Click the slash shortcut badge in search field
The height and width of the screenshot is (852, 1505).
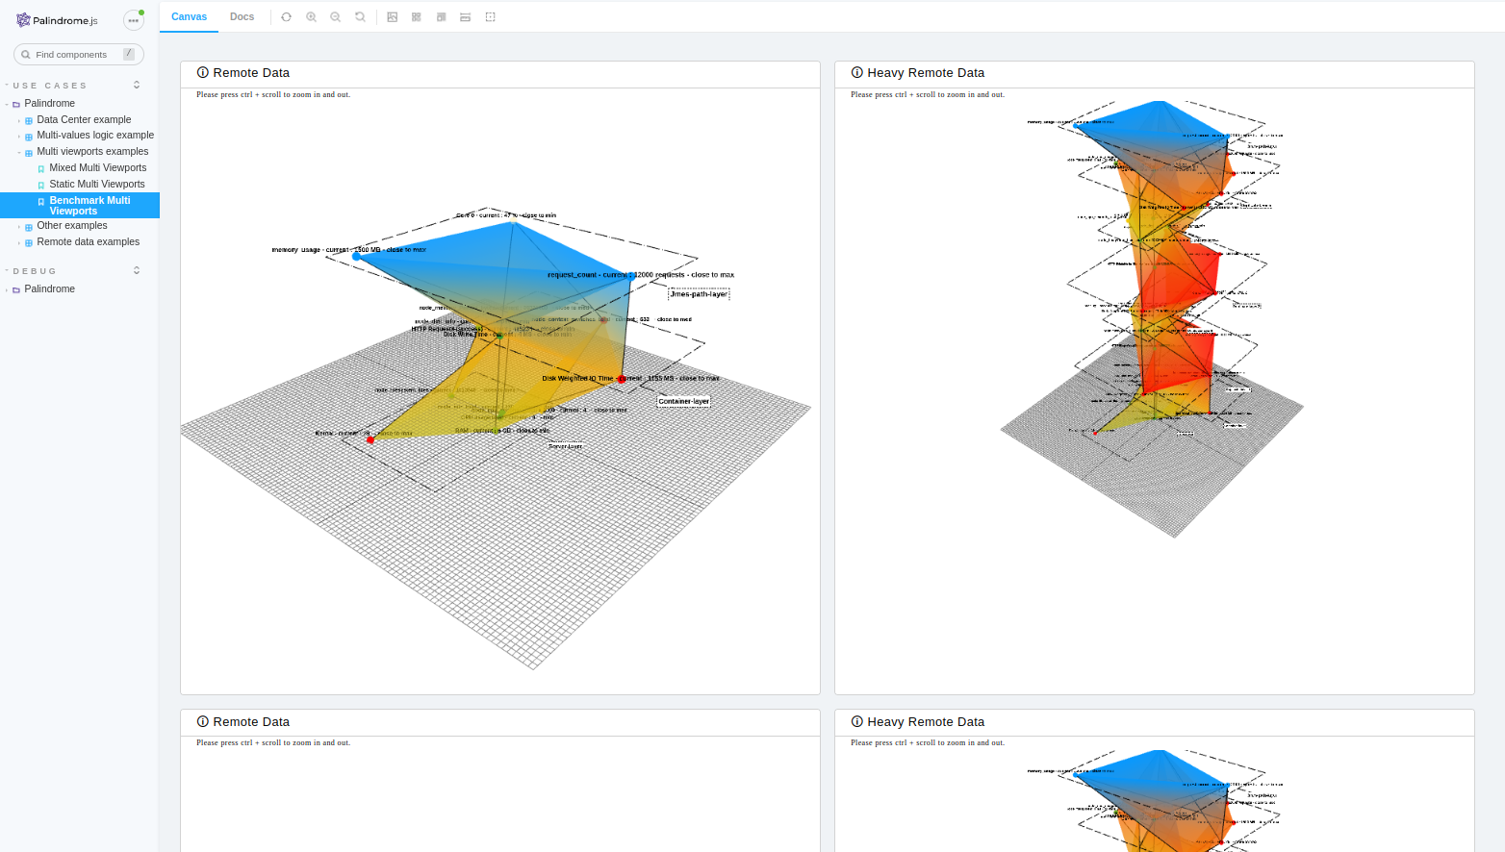coord(129,54)
